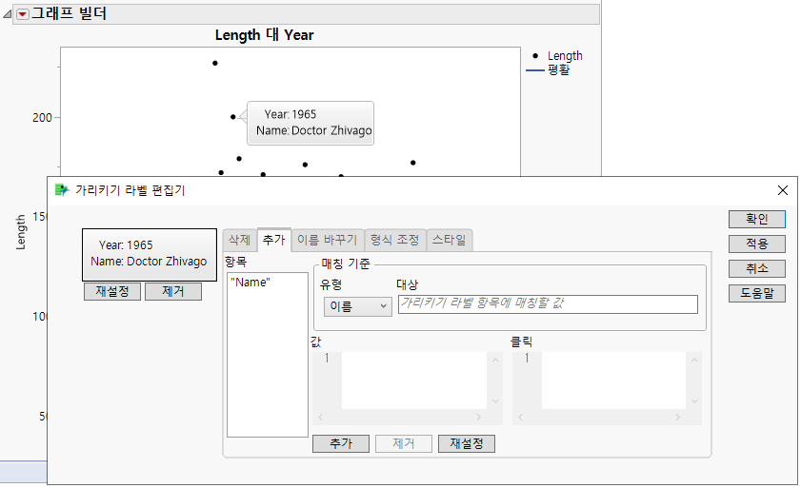The image size is (801, 488).
Task: Click the 대상 matching value input field
Action: (x=548, y=304)
